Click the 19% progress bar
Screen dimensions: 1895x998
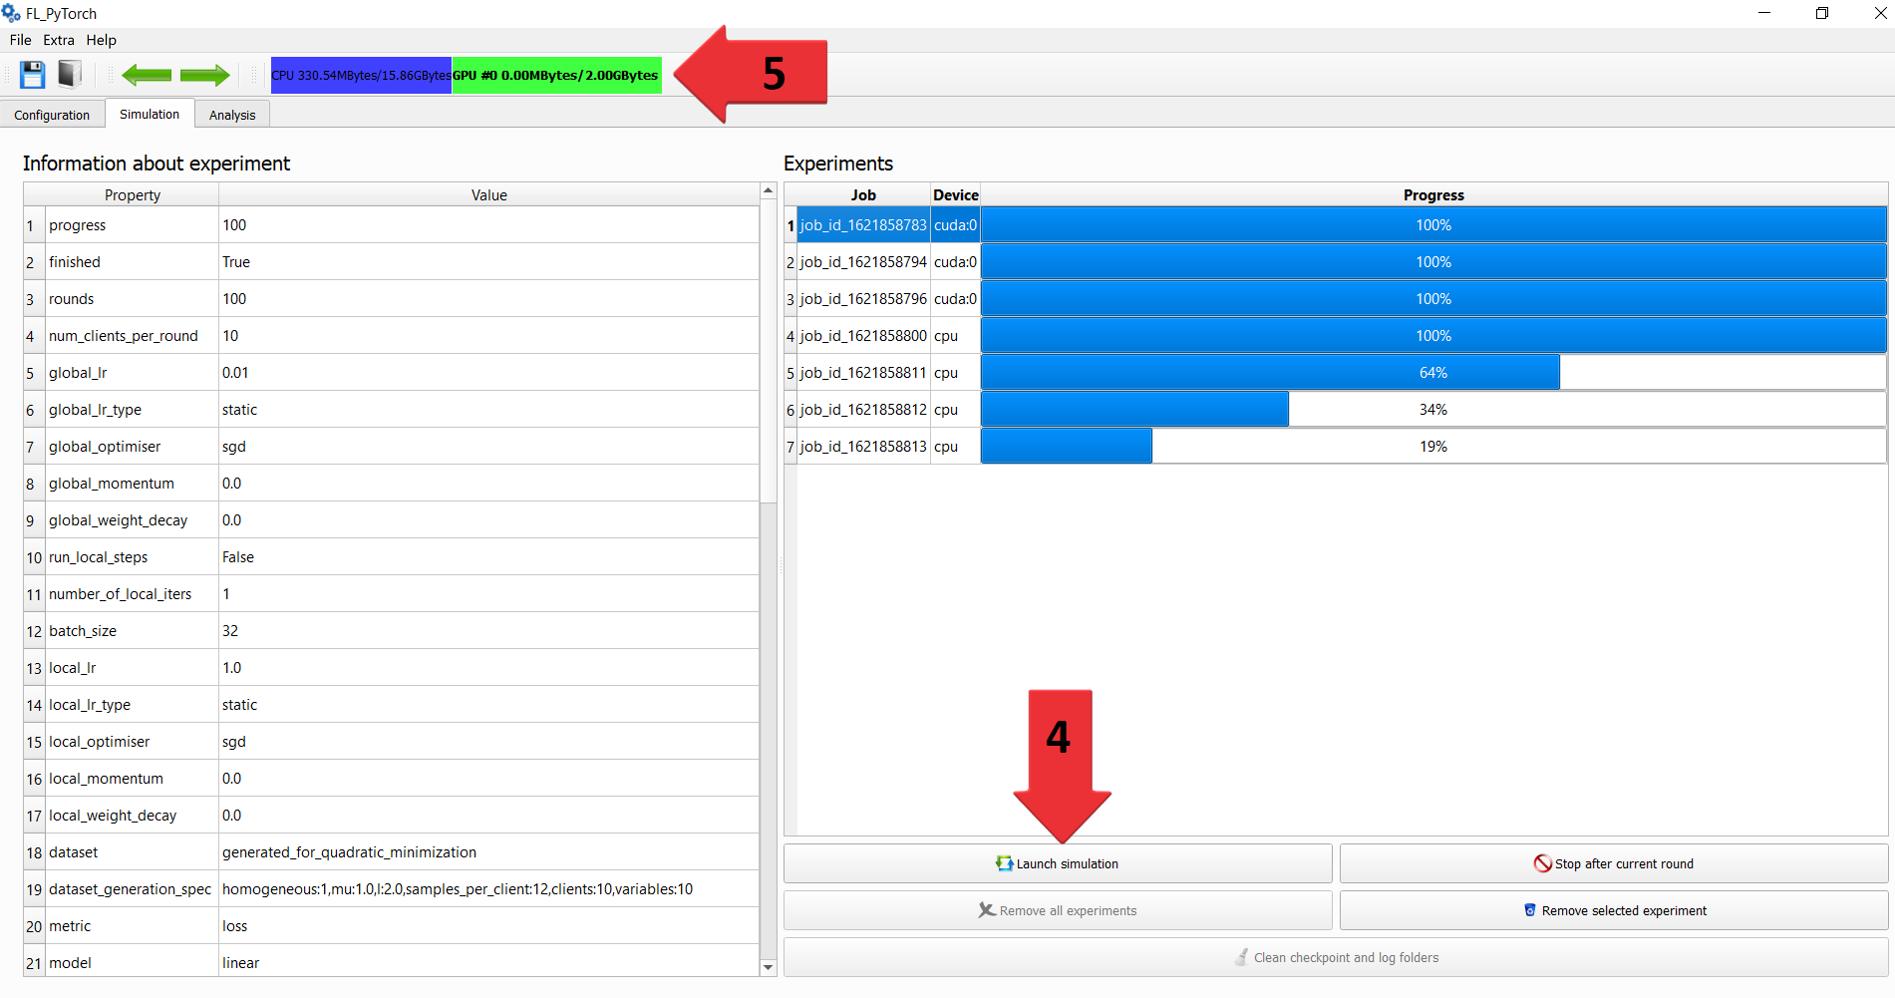(1433, 447)
